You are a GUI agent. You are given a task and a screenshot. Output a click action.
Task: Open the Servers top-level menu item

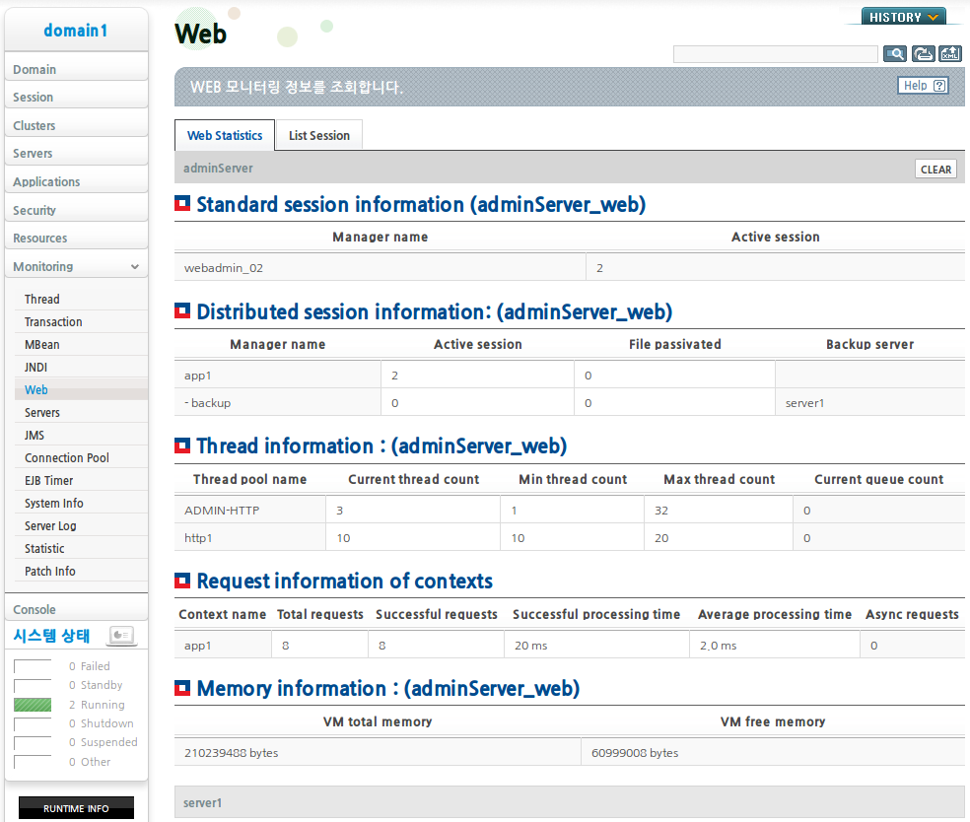point(76,154)
